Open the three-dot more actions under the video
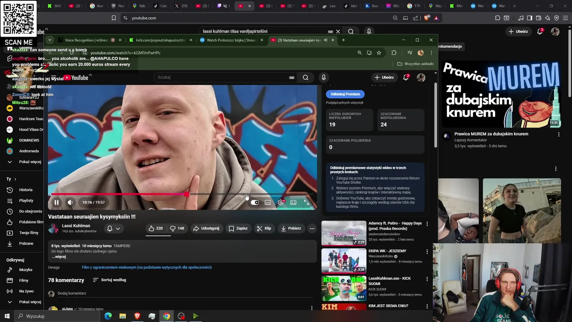The height and width of the screenshot is (322, 572). pyautogui.click(x=312, y=229)
